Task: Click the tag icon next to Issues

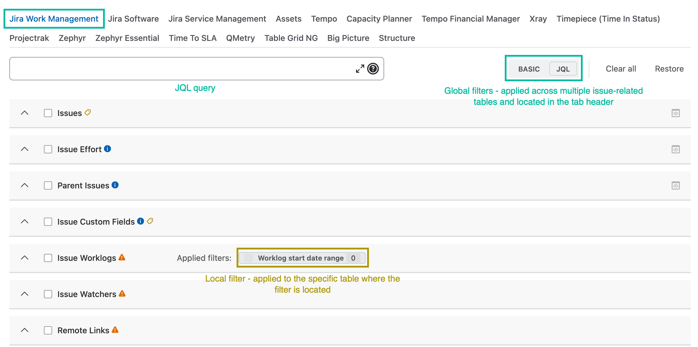Action: click(x=88, y=112)
